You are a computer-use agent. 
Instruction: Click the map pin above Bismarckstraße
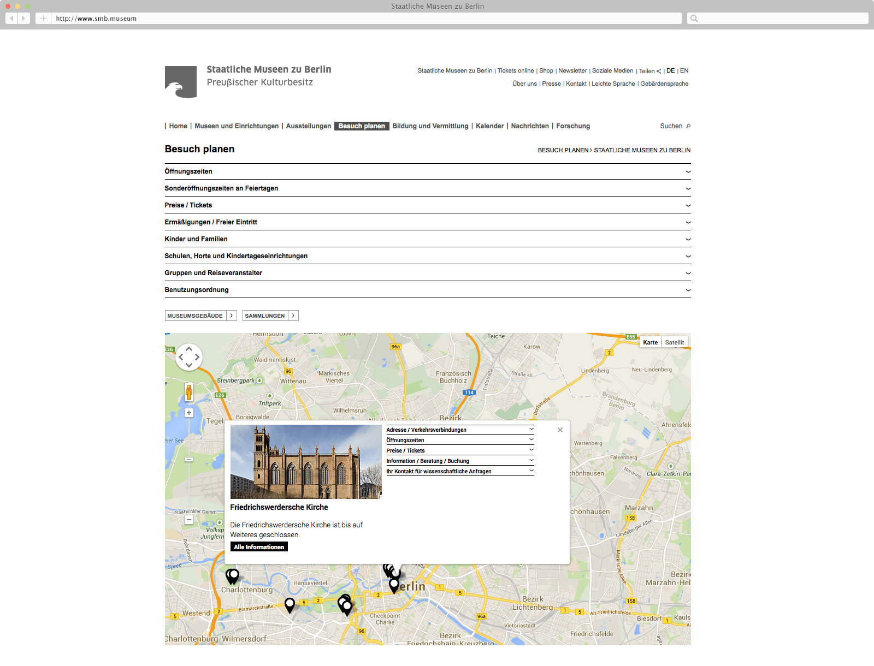[290, 605]
